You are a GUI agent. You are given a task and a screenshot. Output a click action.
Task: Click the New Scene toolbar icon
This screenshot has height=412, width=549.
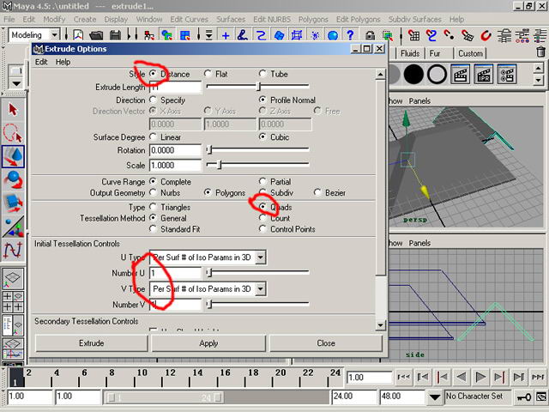(x=78, y=35)
